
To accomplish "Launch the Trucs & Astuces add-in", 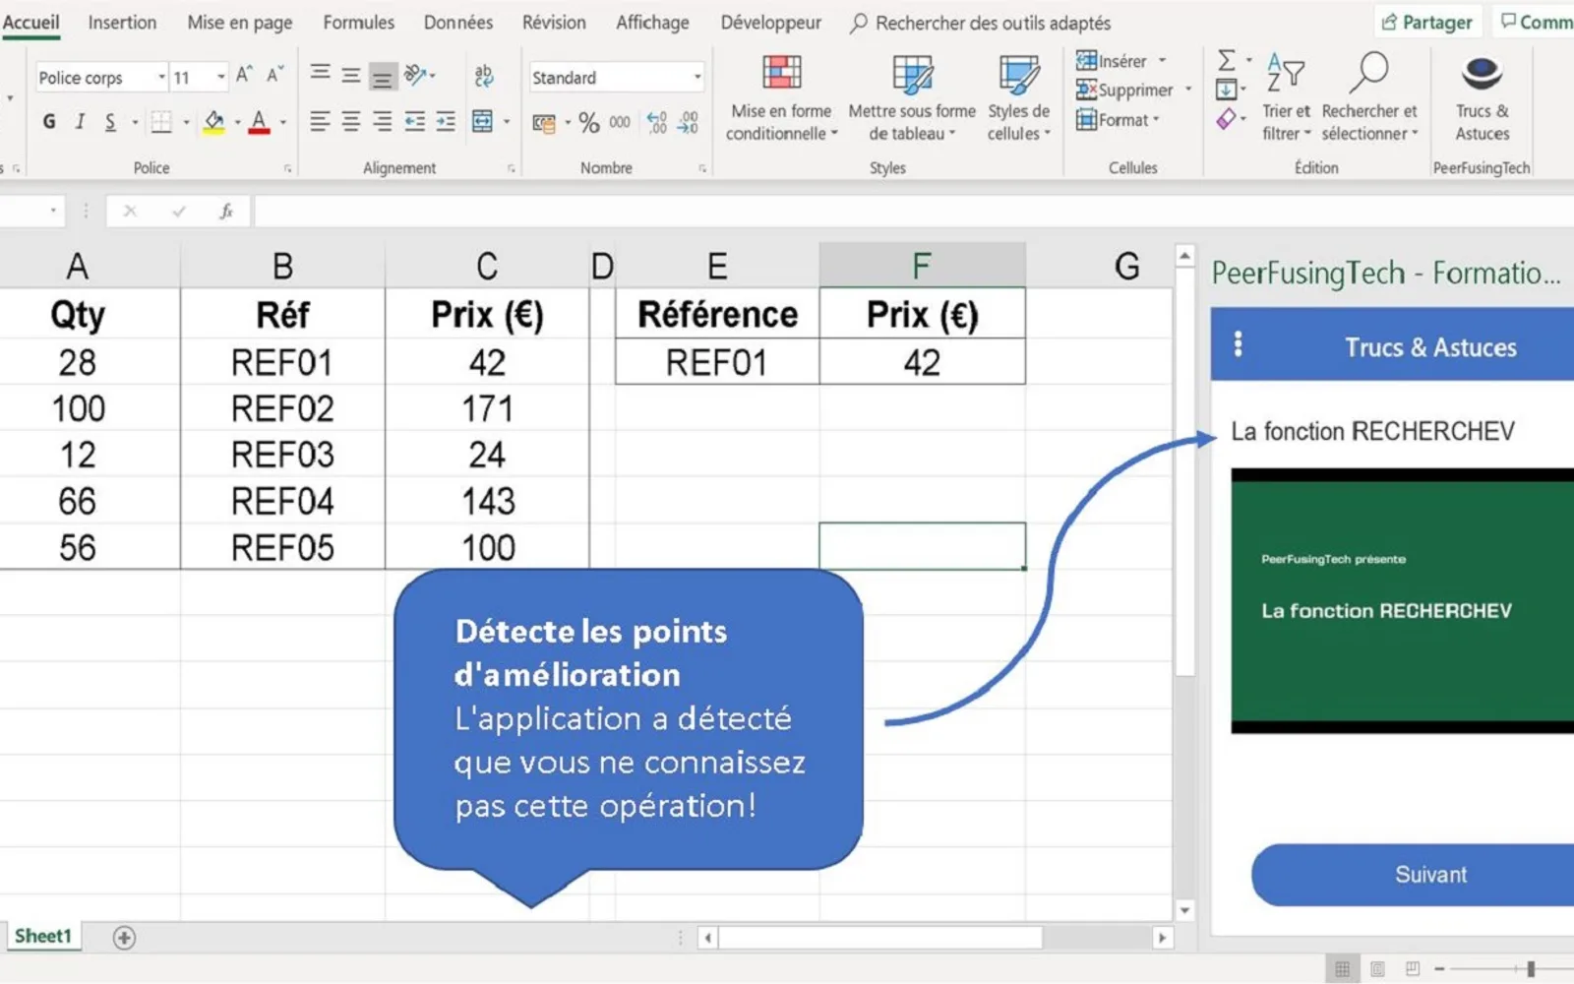I will (x=1482, y=98).
